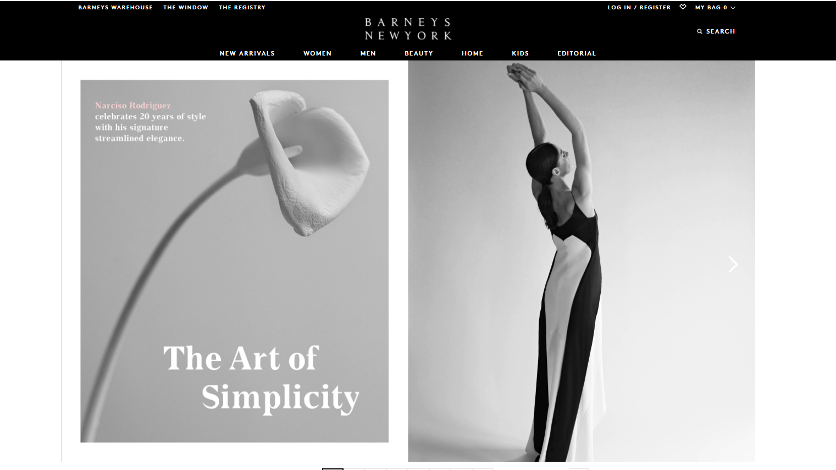Open the Women menu
The height and width of the screenshot is (470, 836).
(x=317, y=53)
